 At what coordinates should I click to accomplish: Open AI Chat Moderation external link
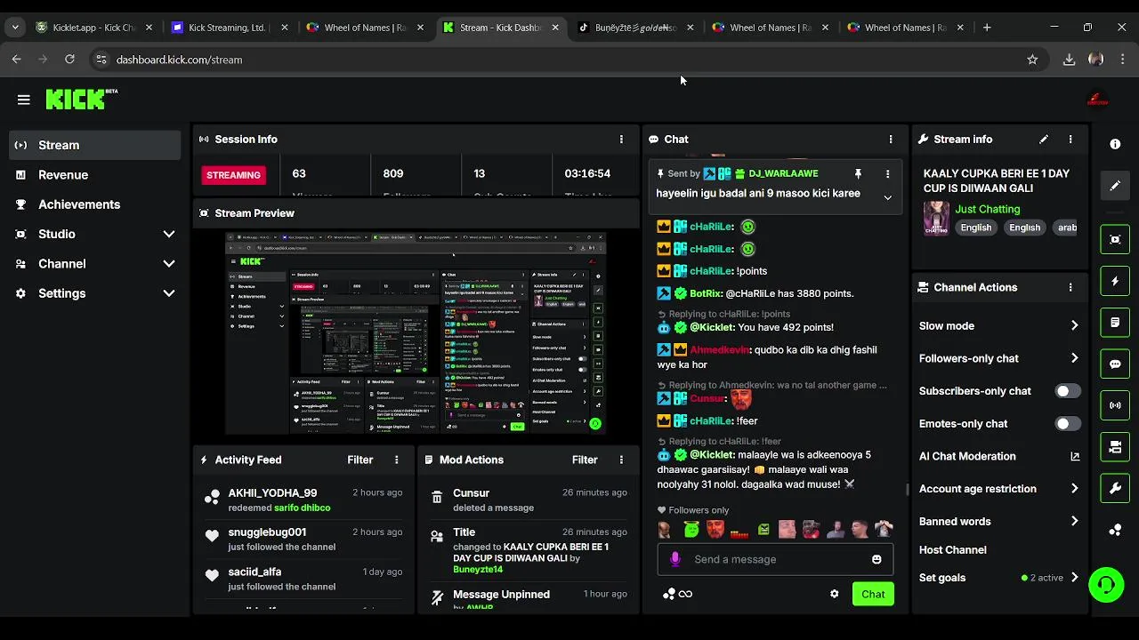coord(1075,456)
